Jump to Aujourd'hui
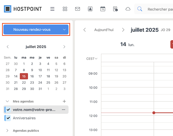The height and width of the screenshot is (136, 173). [104, 30]
